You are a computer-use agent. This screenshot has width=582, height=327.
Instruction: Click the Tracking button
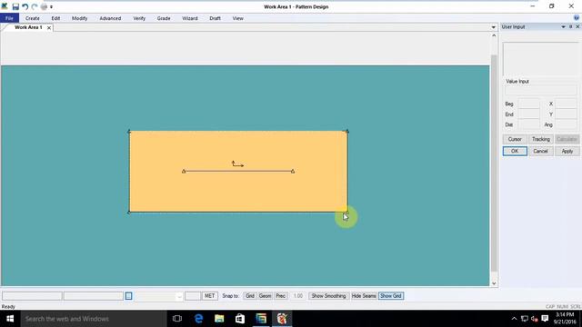(x=541, y=139)
